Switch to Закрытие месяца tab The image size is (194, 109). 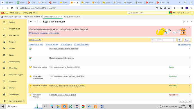(71, 17)
